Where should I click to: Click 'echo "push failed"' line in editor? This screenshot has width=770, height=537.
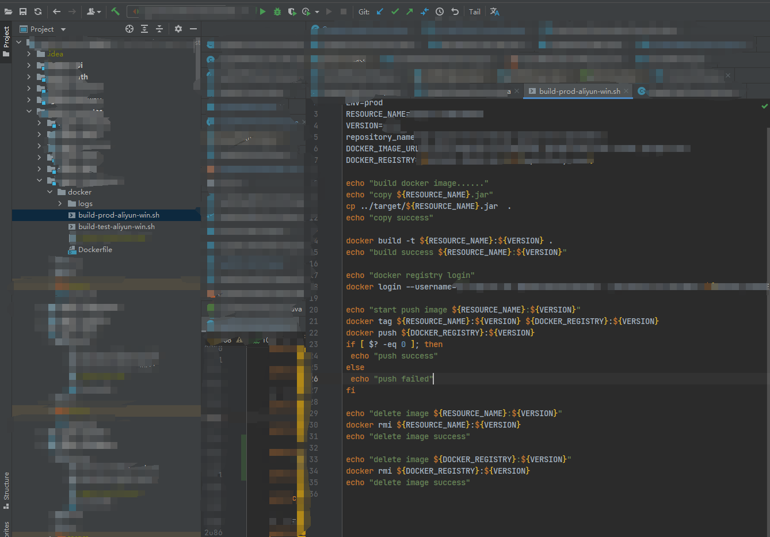click(x=391, y=379)
